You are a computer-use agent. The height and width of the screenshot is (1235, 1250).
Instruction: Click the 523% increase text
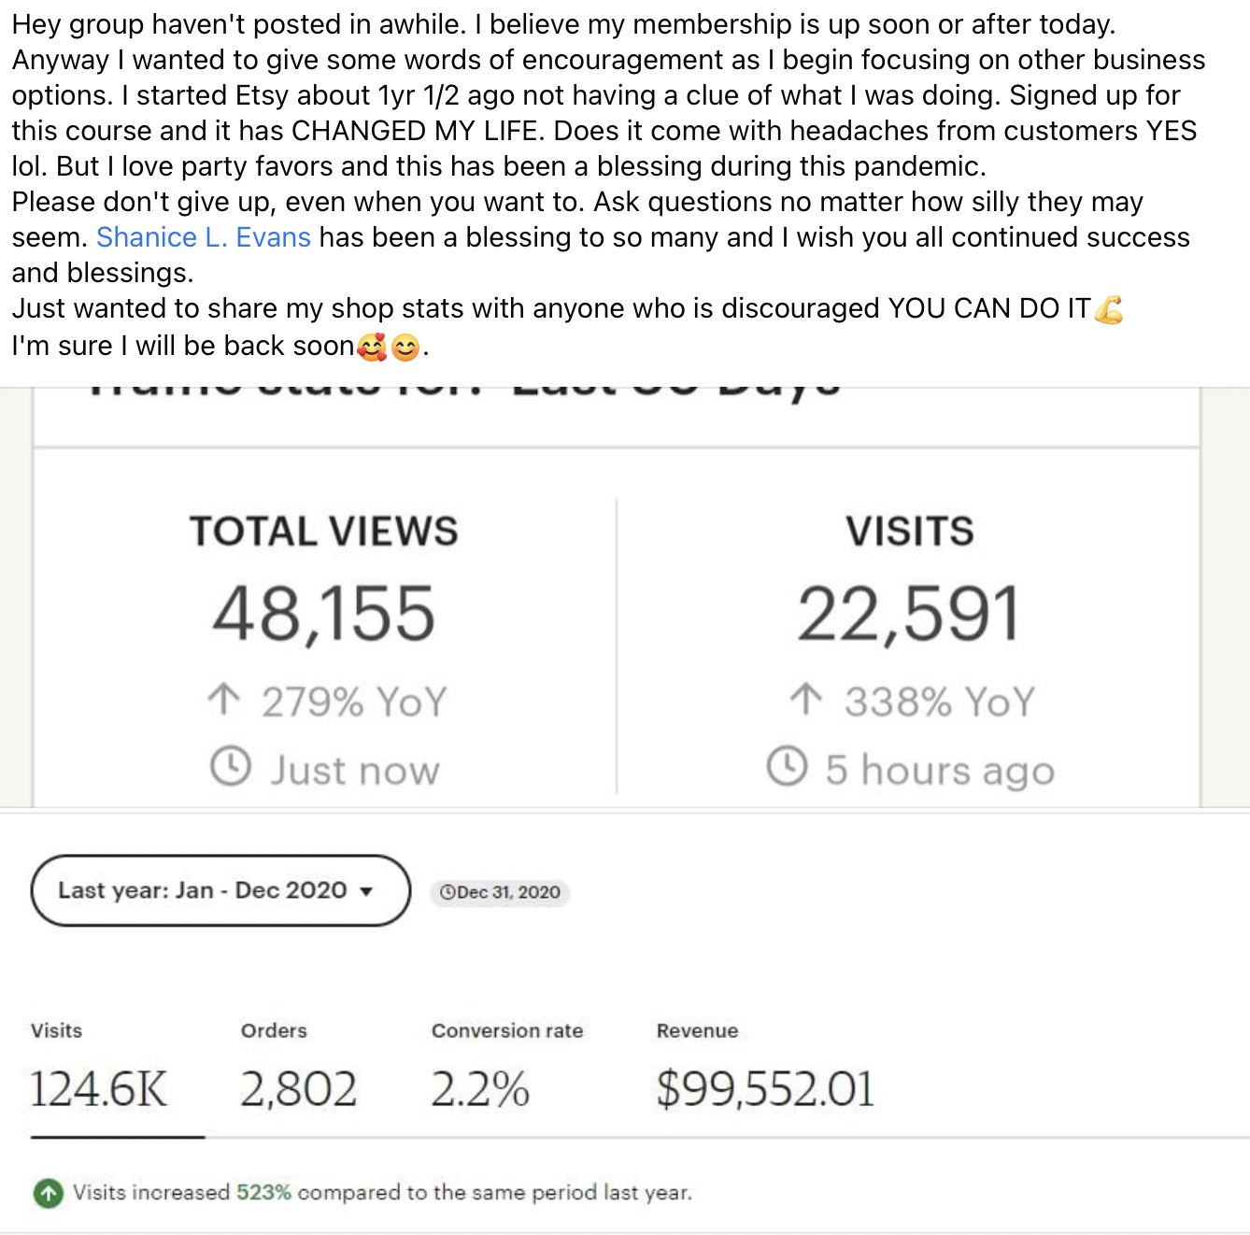[x=263, y=1193]
